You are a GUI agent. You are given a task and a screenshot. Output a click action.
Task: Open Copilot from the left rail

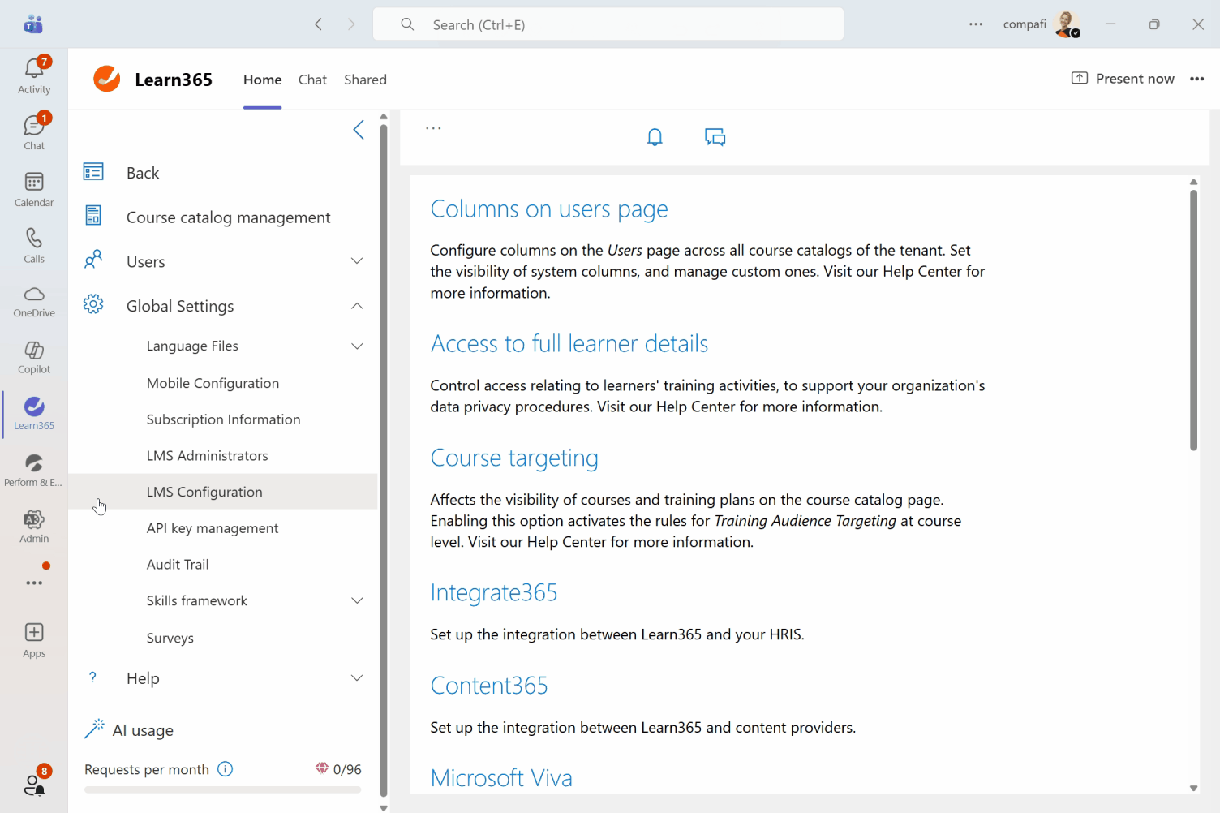tap(33, 355)
